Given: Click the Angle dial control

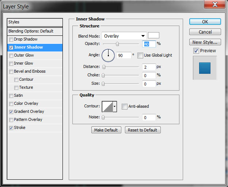Looking at the screenshot, I should click(108, 56).
